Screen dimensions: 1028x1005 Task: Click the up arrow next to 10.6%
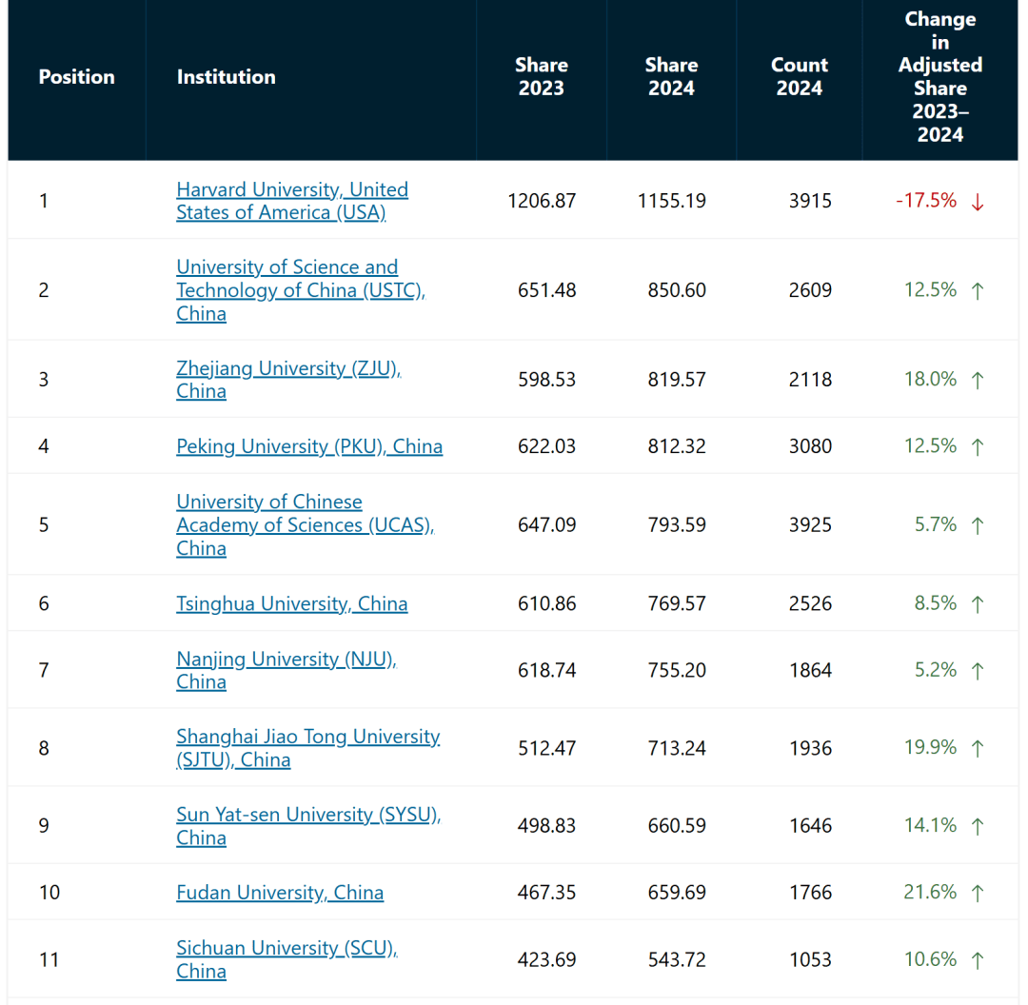coord(978,961)
